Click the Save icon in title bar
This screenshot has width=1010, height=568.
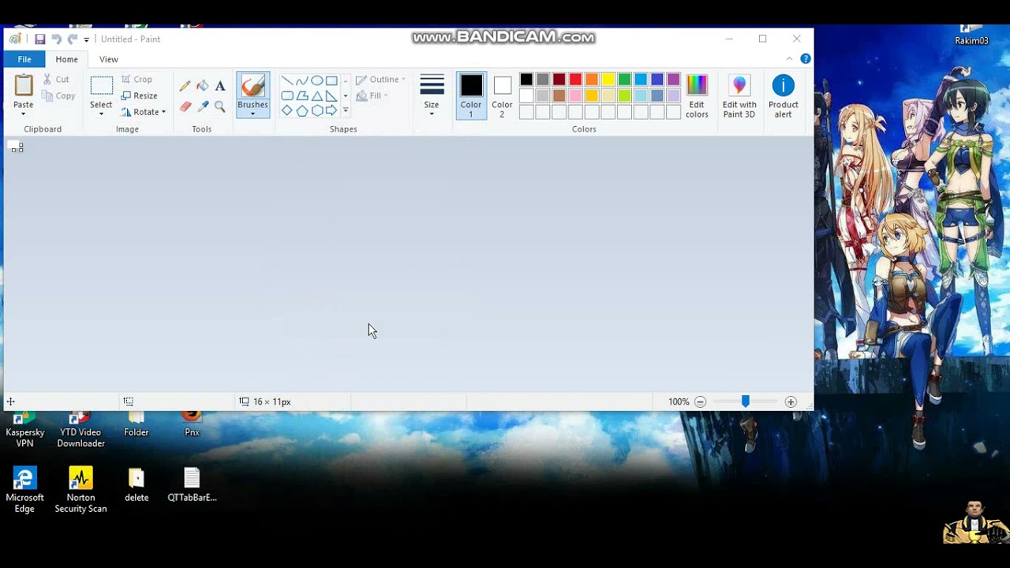(x=39, y=39)
